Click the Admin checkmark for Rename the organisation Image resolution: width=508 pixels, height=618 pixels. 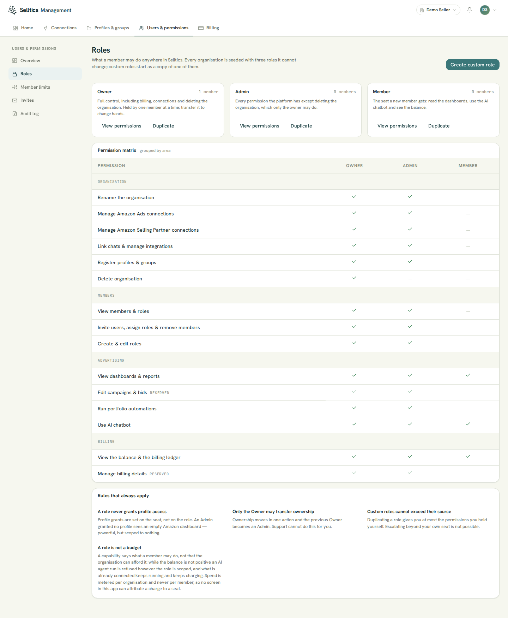coord(410,197)
